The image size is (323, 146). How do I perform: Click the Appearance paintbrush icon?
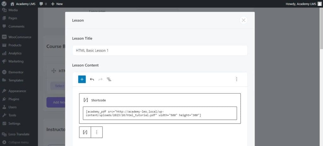click(x=4, y=91)
